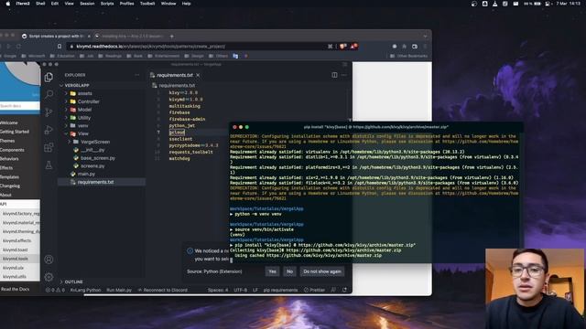586x329 pixels.
Task: Open the Manage gear in the activity bar
Action: pos(49,277)
